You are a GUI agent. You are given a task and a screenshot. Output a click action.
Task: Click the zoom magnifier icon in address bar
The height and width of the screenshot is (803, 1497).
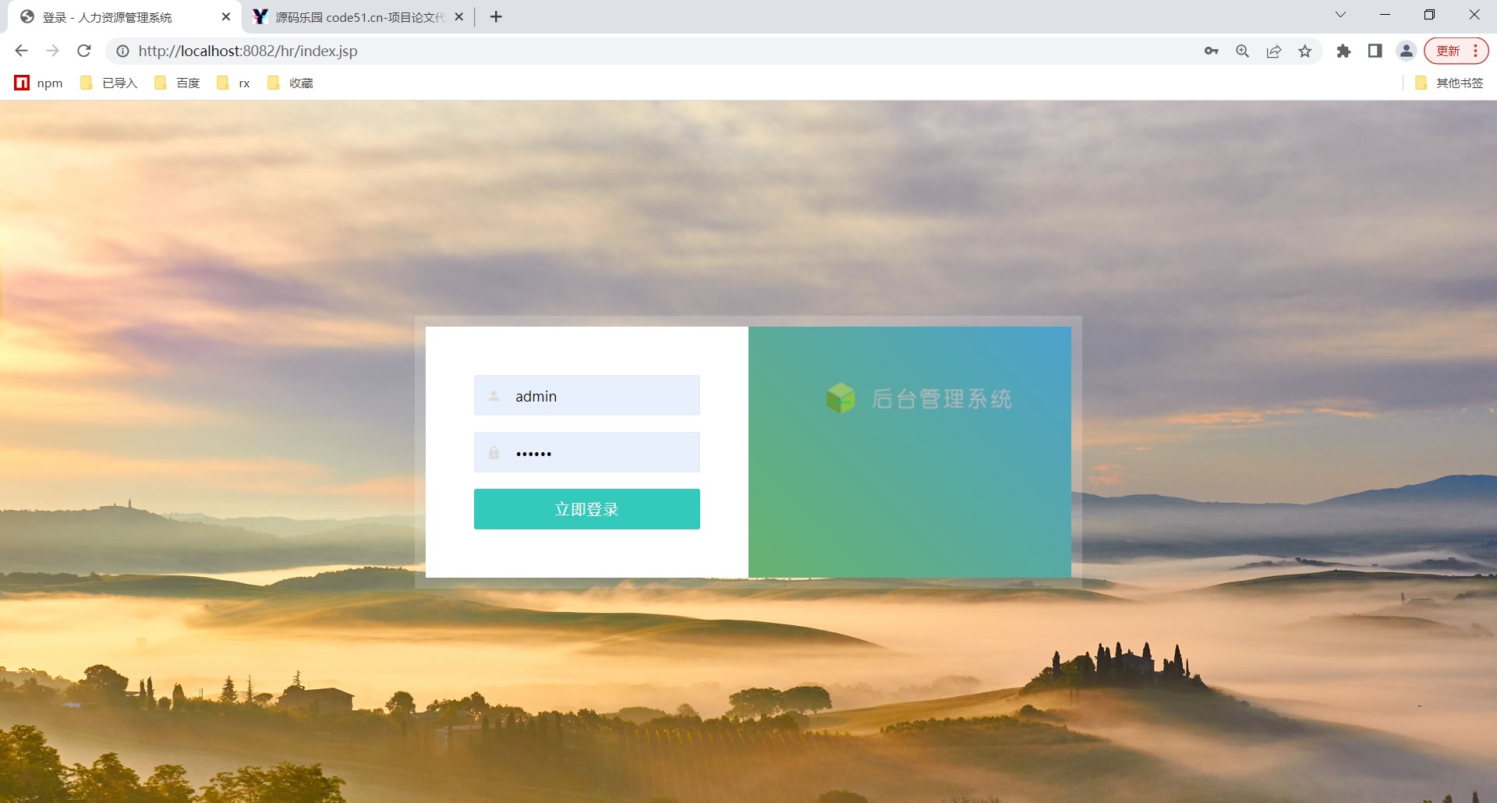coord(1243,51)
